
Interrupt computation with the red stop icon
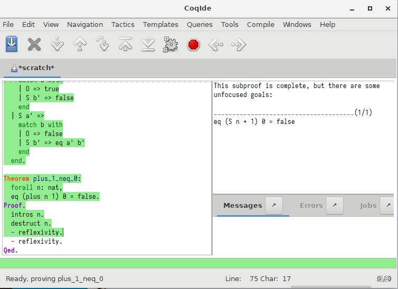click(194, 45)
